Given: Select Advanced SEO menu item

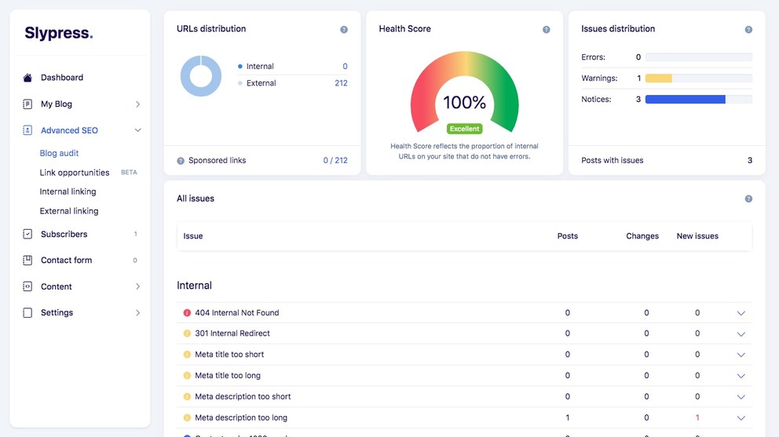Looking at the screenshot, I should click(69, 130).
